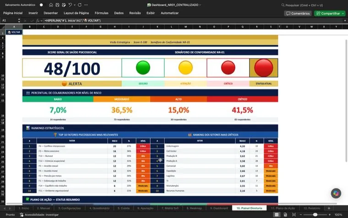348x218 pixels.
Task: Select Page Break Preview icon
Action: [294, 215]
